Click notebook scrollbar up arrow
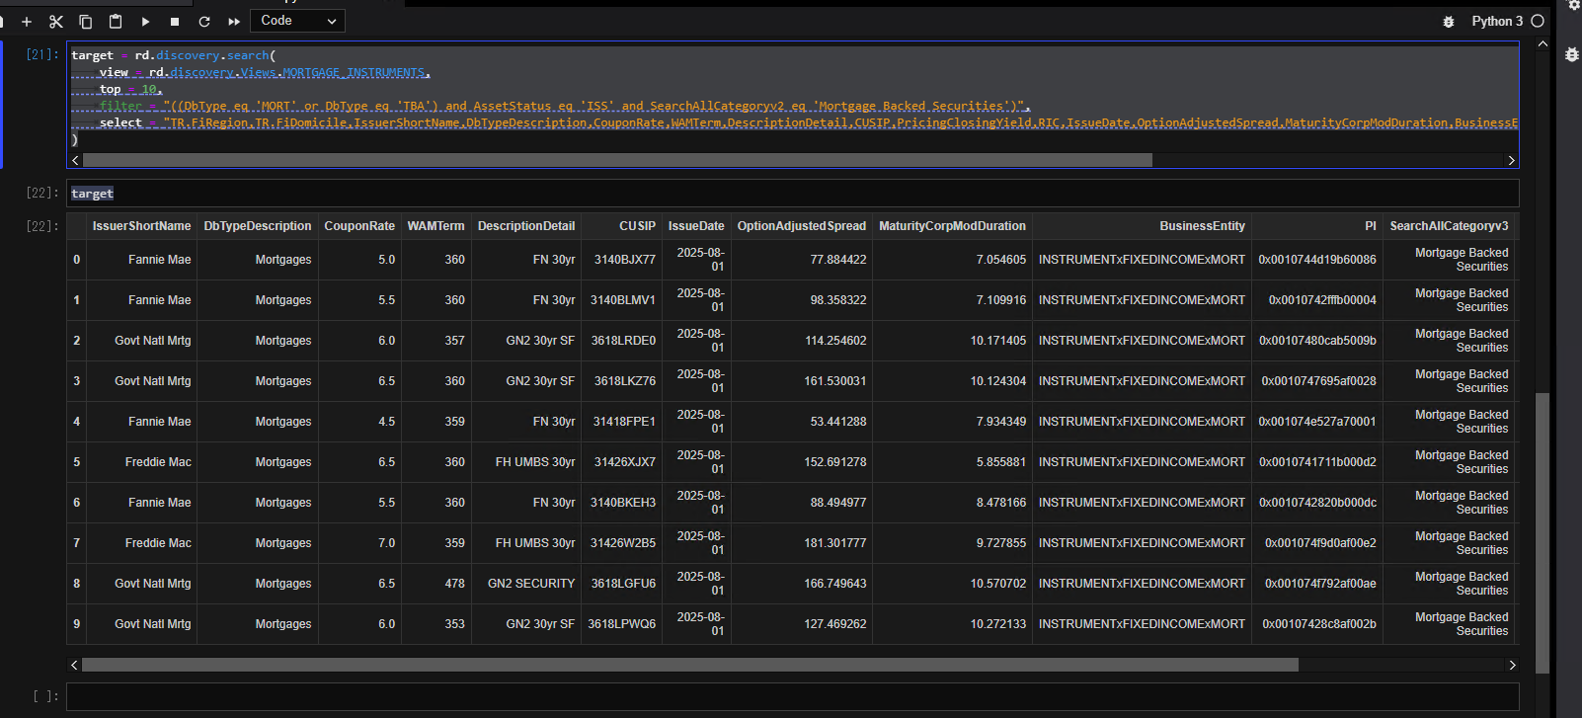The image size is (1582, 718). click(1542, 44)
